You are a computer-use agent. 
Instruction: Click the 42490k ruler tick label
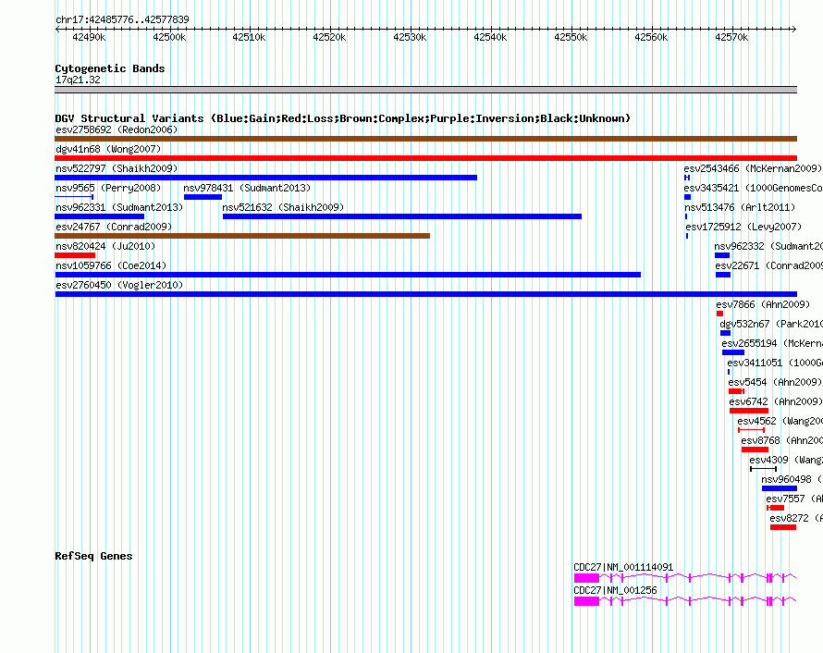pyautogui.click(x=89, y=37)
